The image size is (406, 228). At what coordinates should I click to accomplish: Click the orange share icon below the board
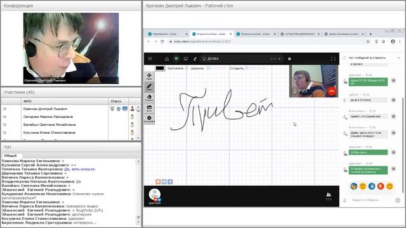(158, 182)
